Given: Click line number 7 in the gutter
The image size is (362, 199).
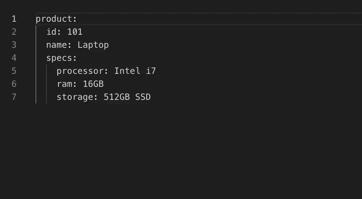Looking at the screenshot, I should coord(14,97).
